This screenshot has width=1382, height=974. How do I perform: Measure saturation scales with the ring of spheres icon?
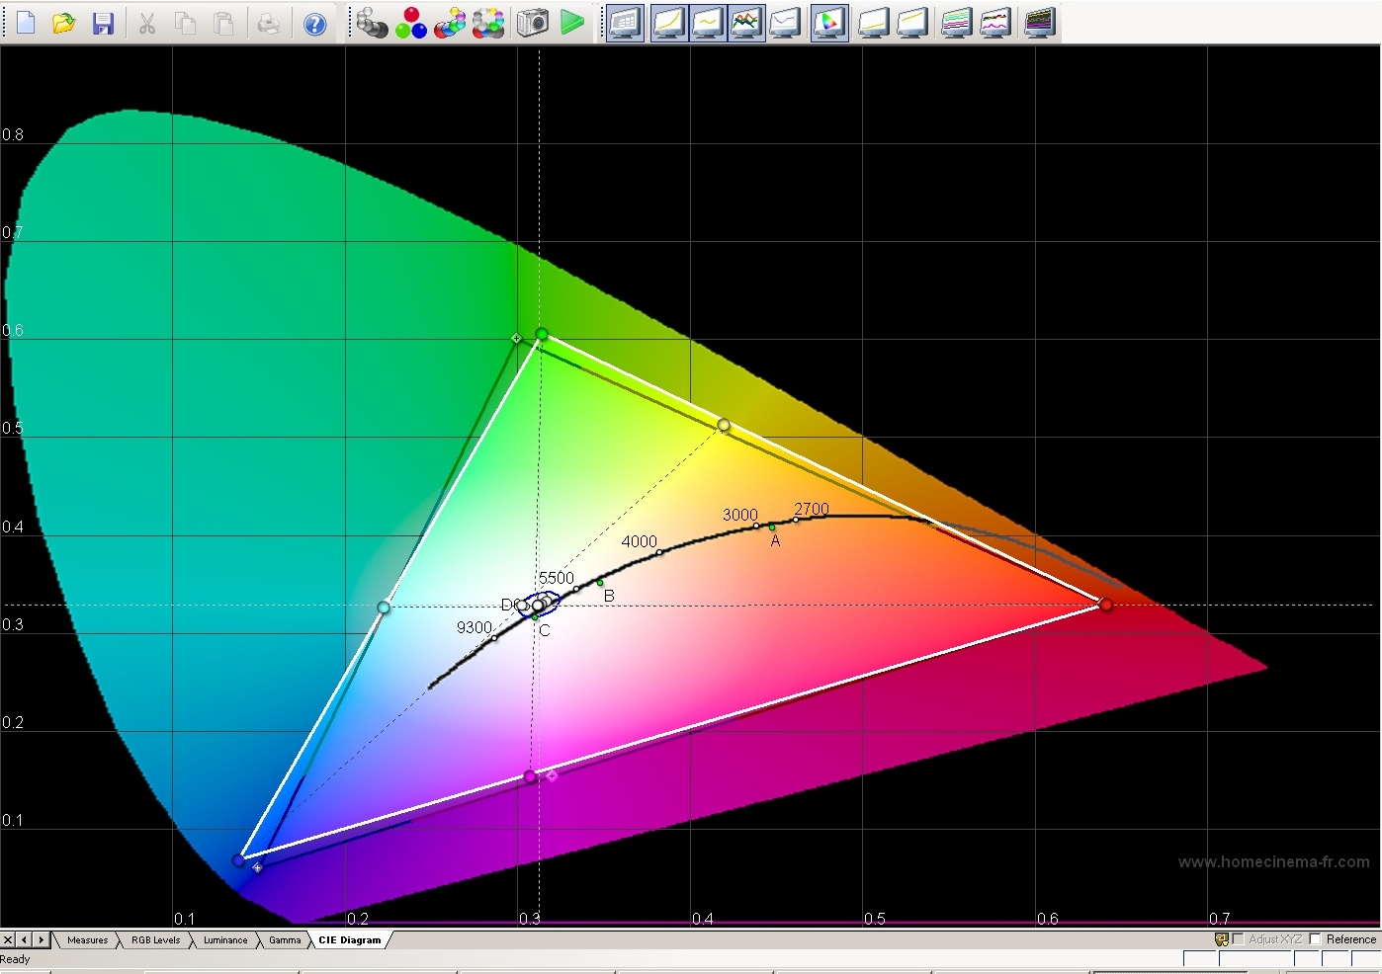pos(488,23)
